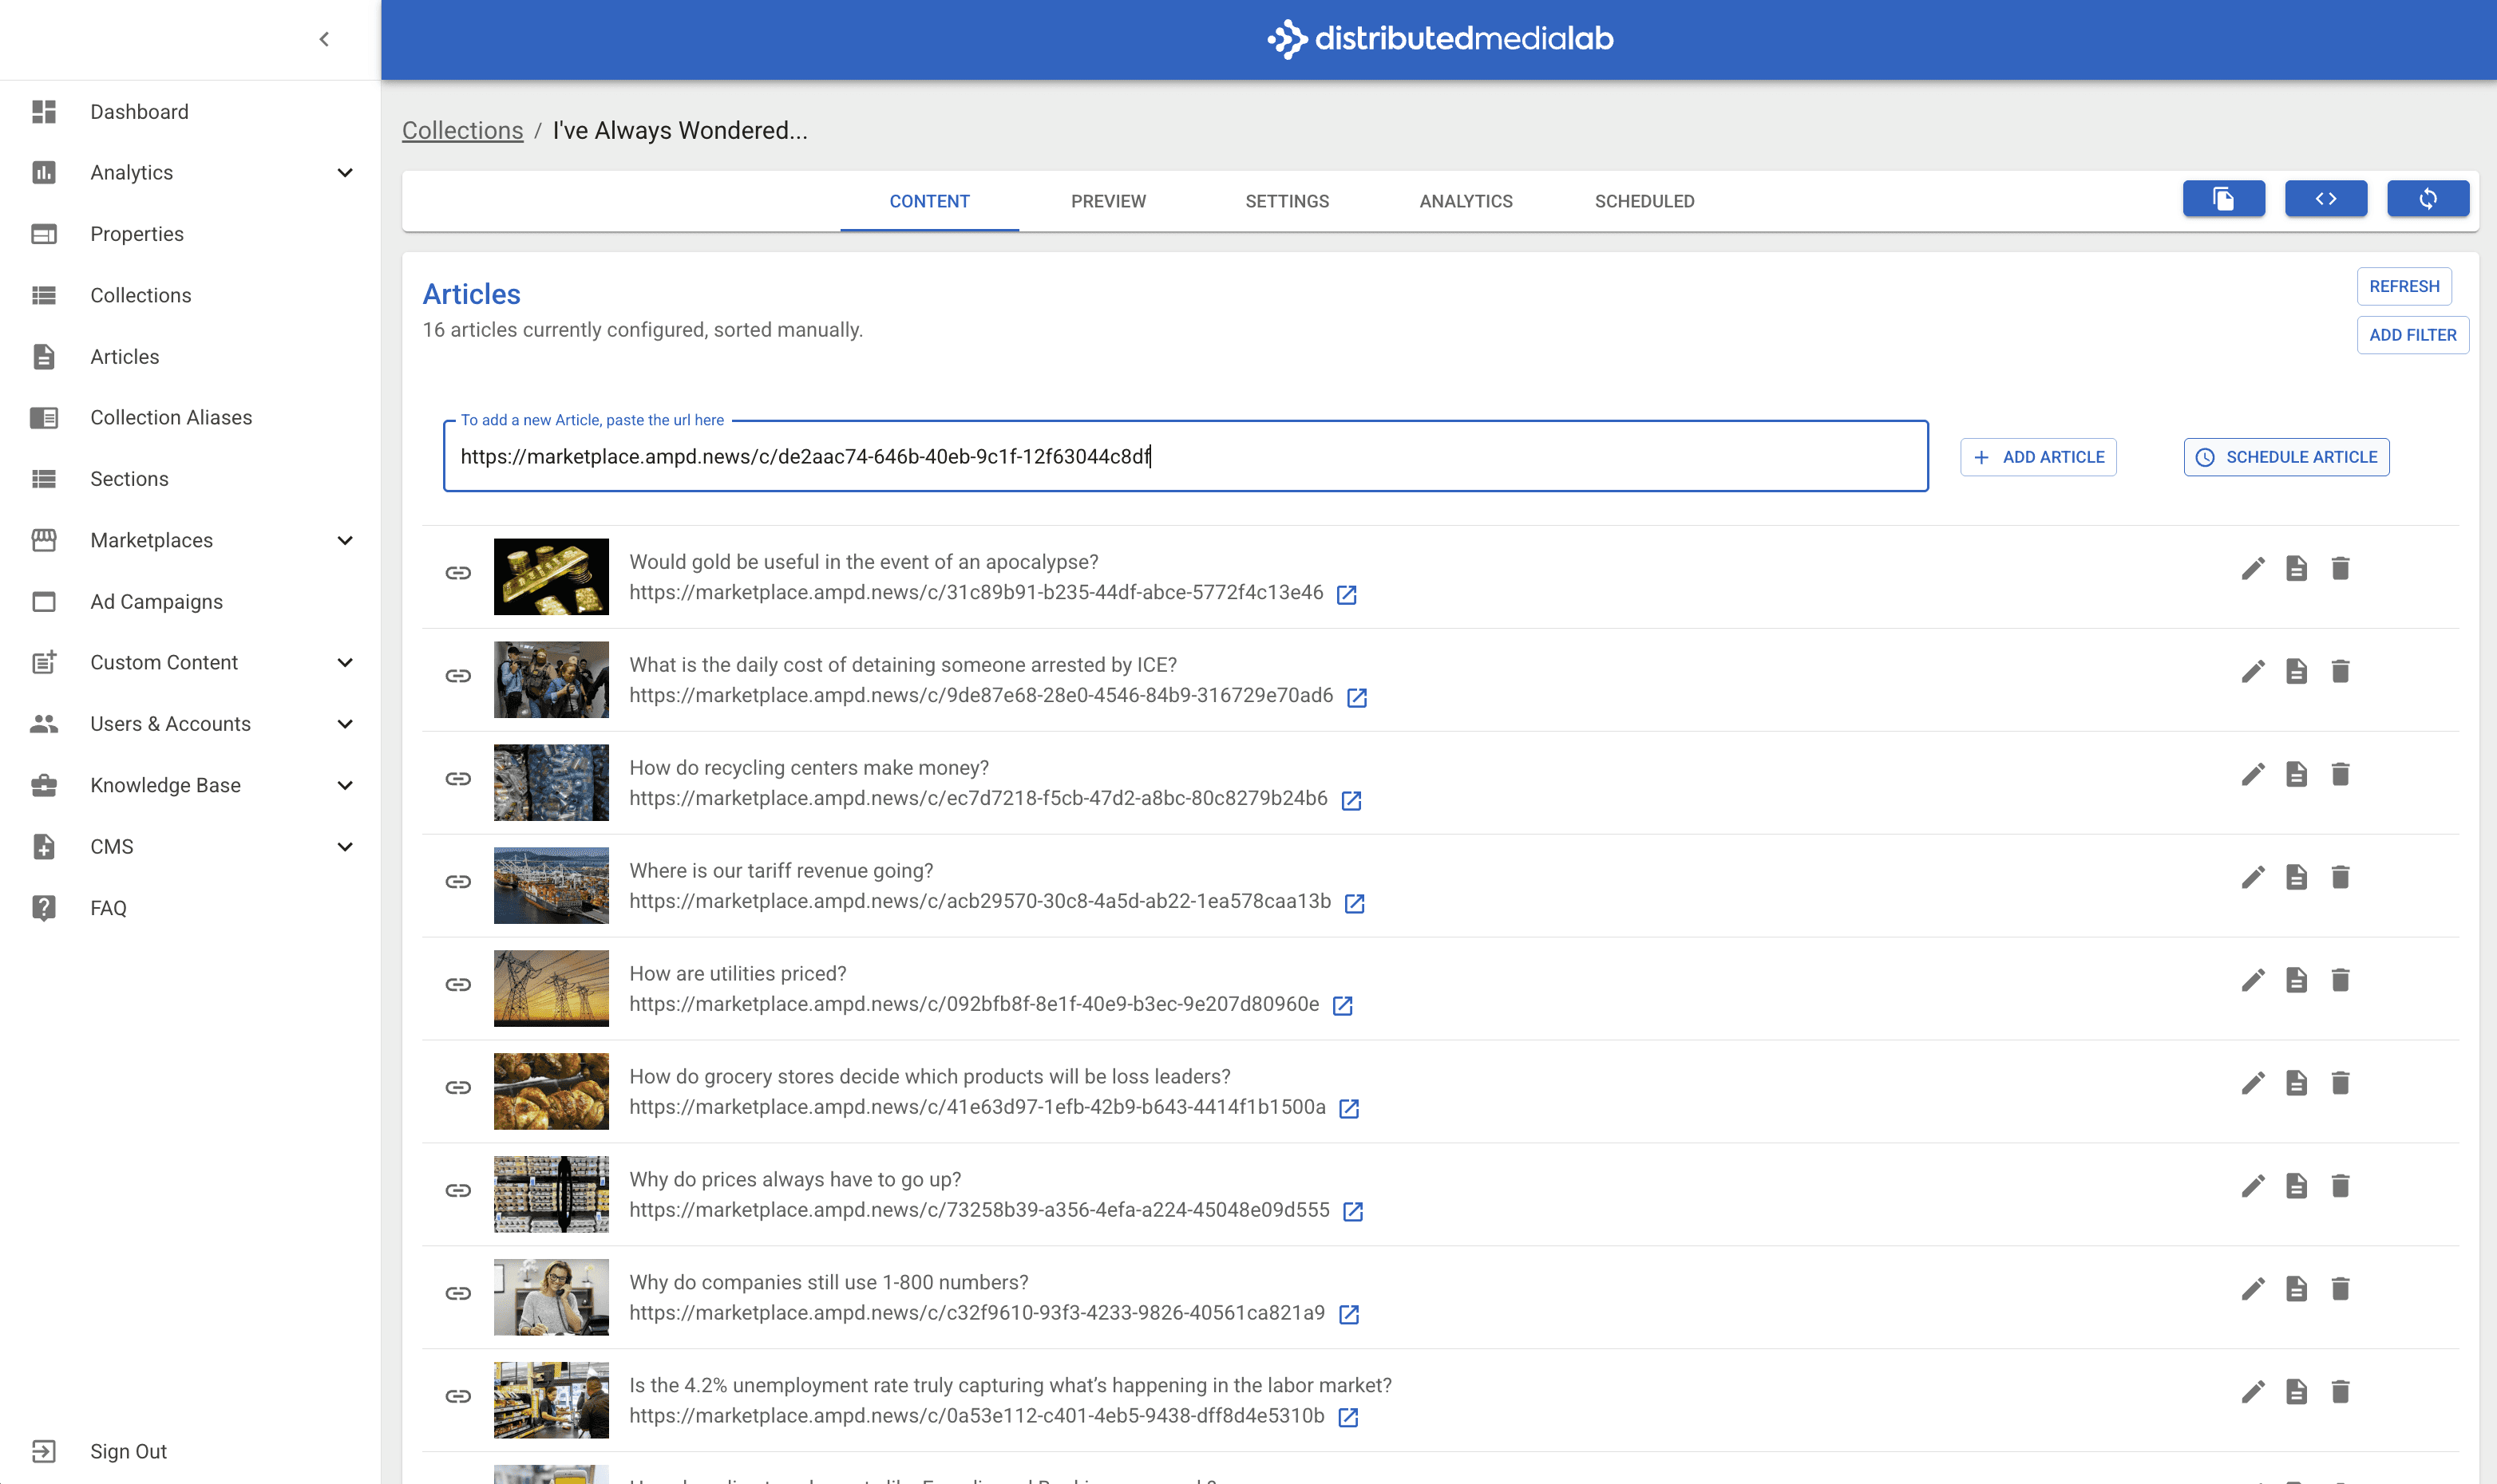Click the sync refresh icon button
The width and height of the screenshot is (2497, 1484).
pos(2427,199)
